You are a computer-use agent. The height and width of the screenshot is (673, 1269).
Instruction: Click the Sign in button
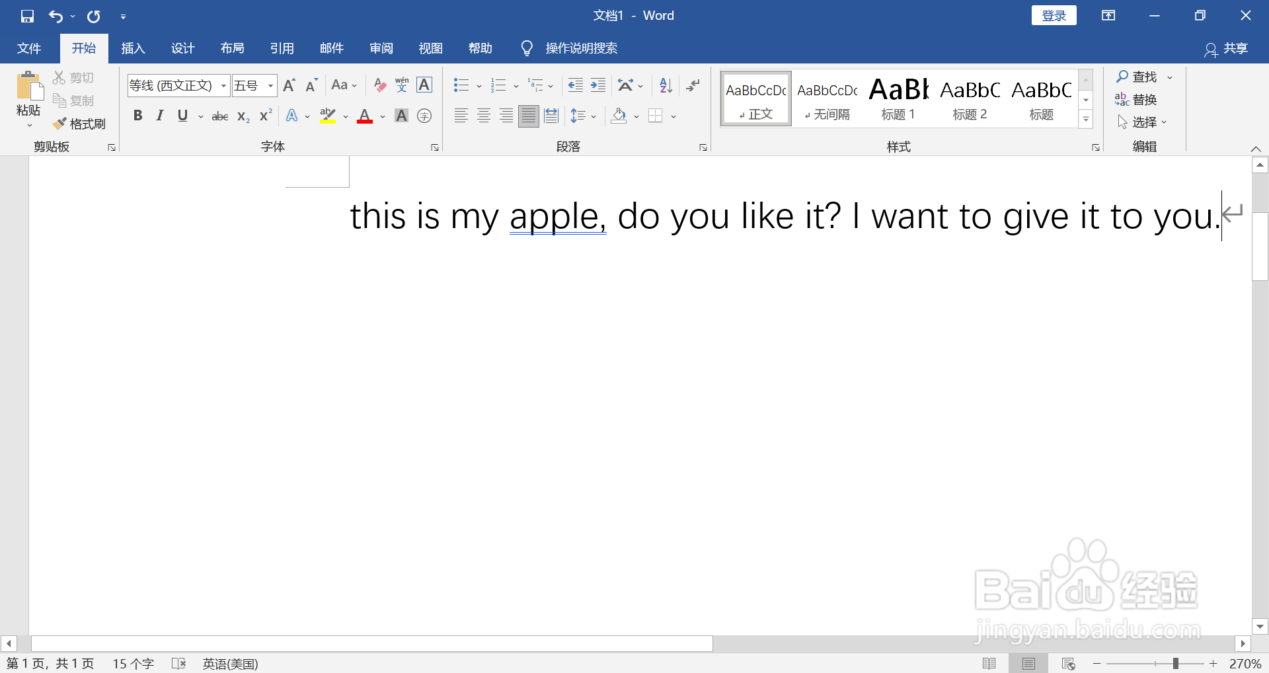point(1054,16)
